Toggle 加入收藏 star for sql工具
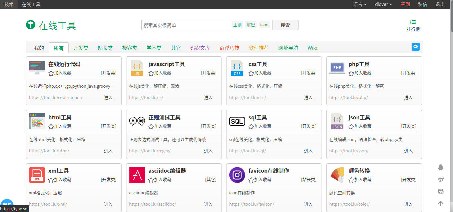The width and height of the screenshot is (453, 212). click(x=251, y=126)
